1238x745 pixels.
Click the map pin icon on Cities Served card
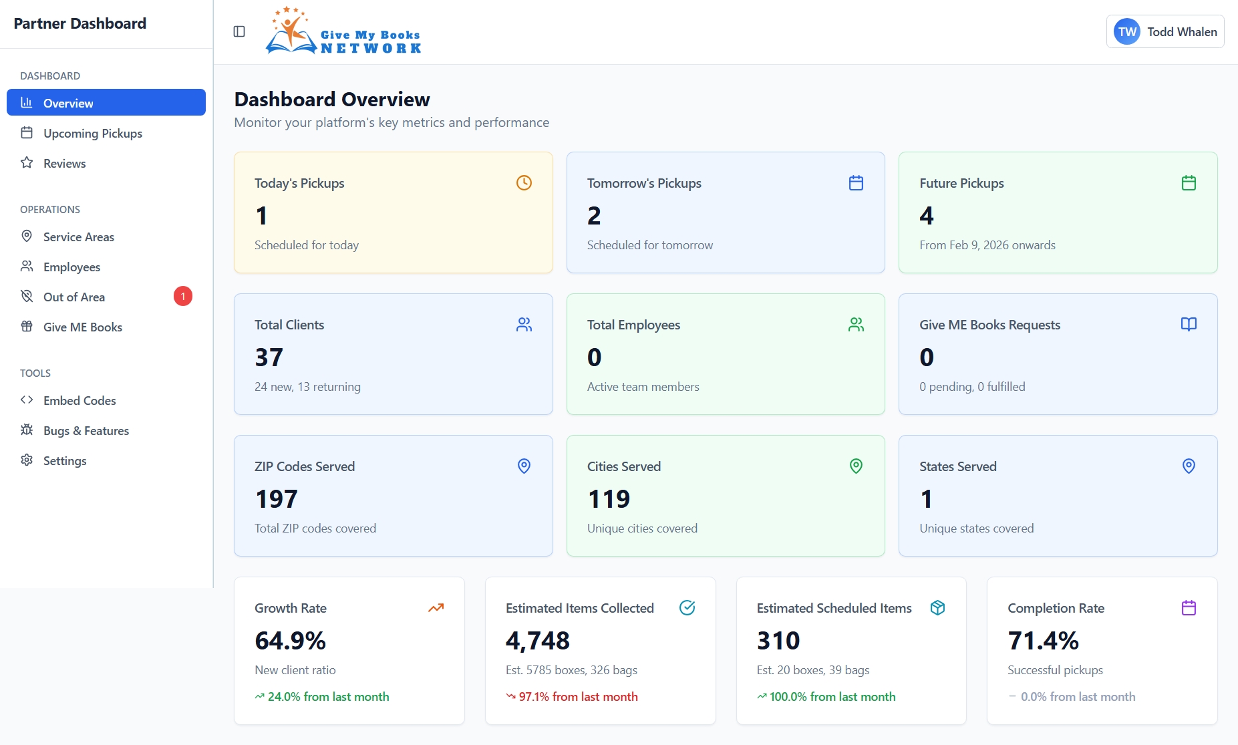pyautogui.click(x=855, y=466)
